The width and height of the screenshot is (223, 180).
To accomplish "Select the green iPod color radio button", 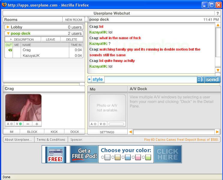I will point(143,157).
